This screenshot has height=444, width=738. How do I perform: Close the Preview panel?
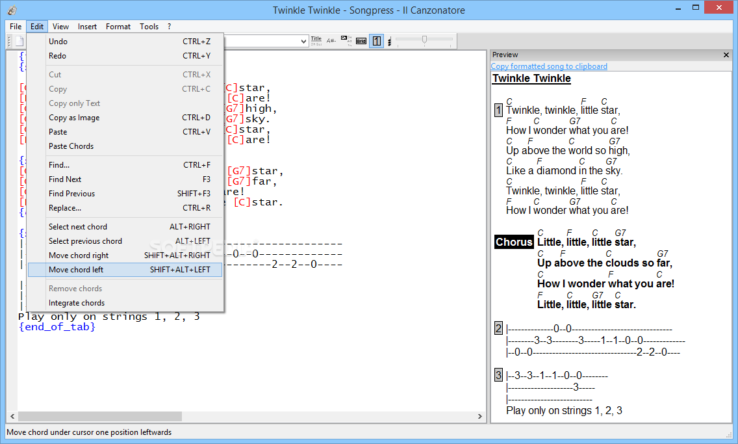(726, 55)
